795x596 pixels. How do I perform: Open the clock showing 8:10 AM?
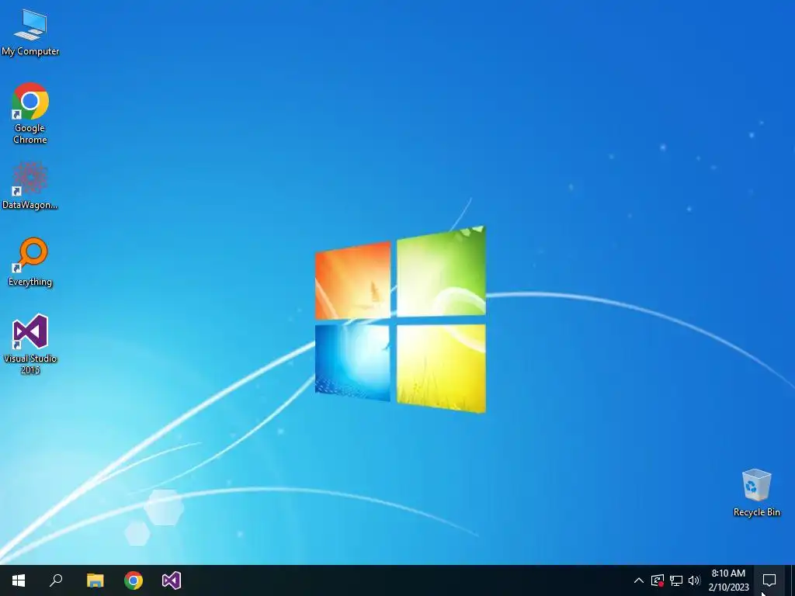(728, 580)
